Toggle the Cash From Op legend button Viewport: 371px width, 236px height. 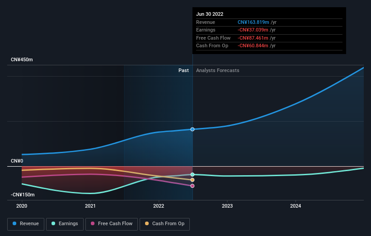click(x=164, y=224)
